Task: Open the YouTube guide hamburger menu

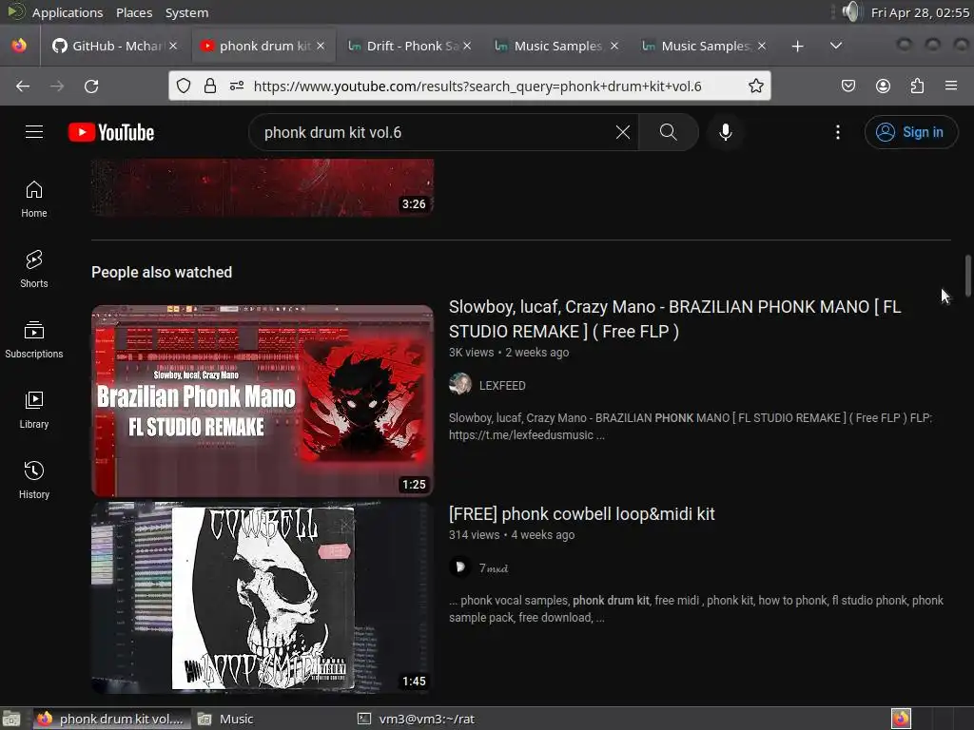Action: (x=34, y=132)
